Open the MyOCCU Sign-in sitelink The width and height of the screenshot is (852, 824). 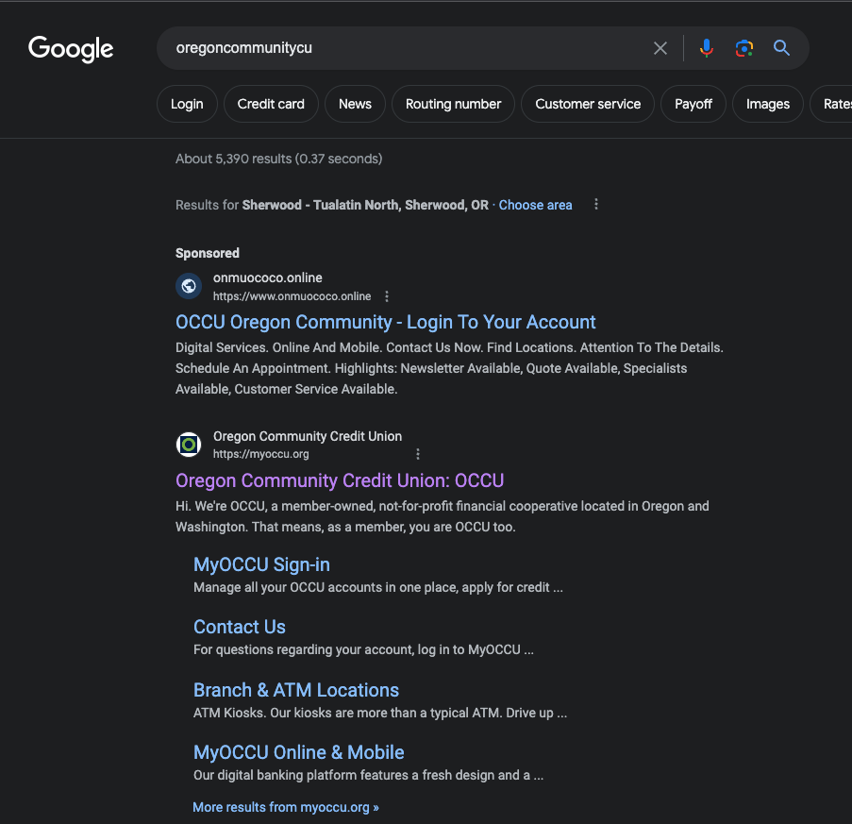pos(261,564)
